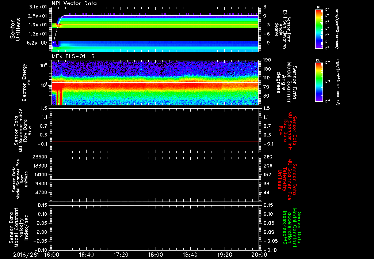
Task: Click the '1.9e+01' sector tick value
Action: 38,25
